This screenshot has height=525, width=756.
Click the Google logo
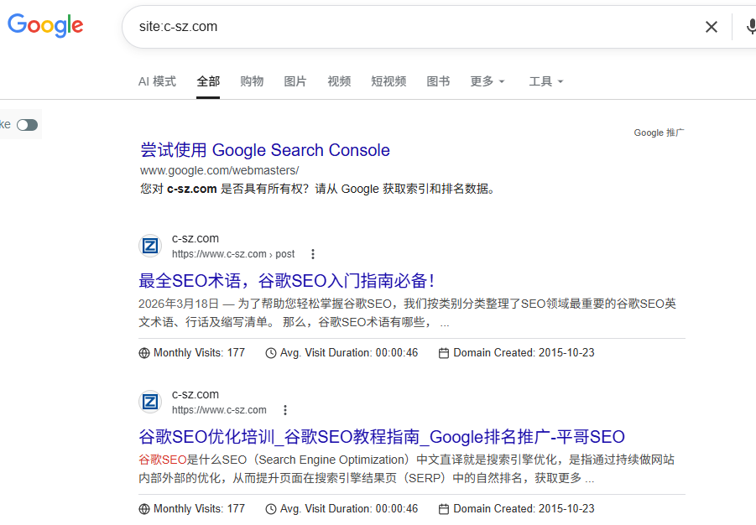(x=45, y=25)
